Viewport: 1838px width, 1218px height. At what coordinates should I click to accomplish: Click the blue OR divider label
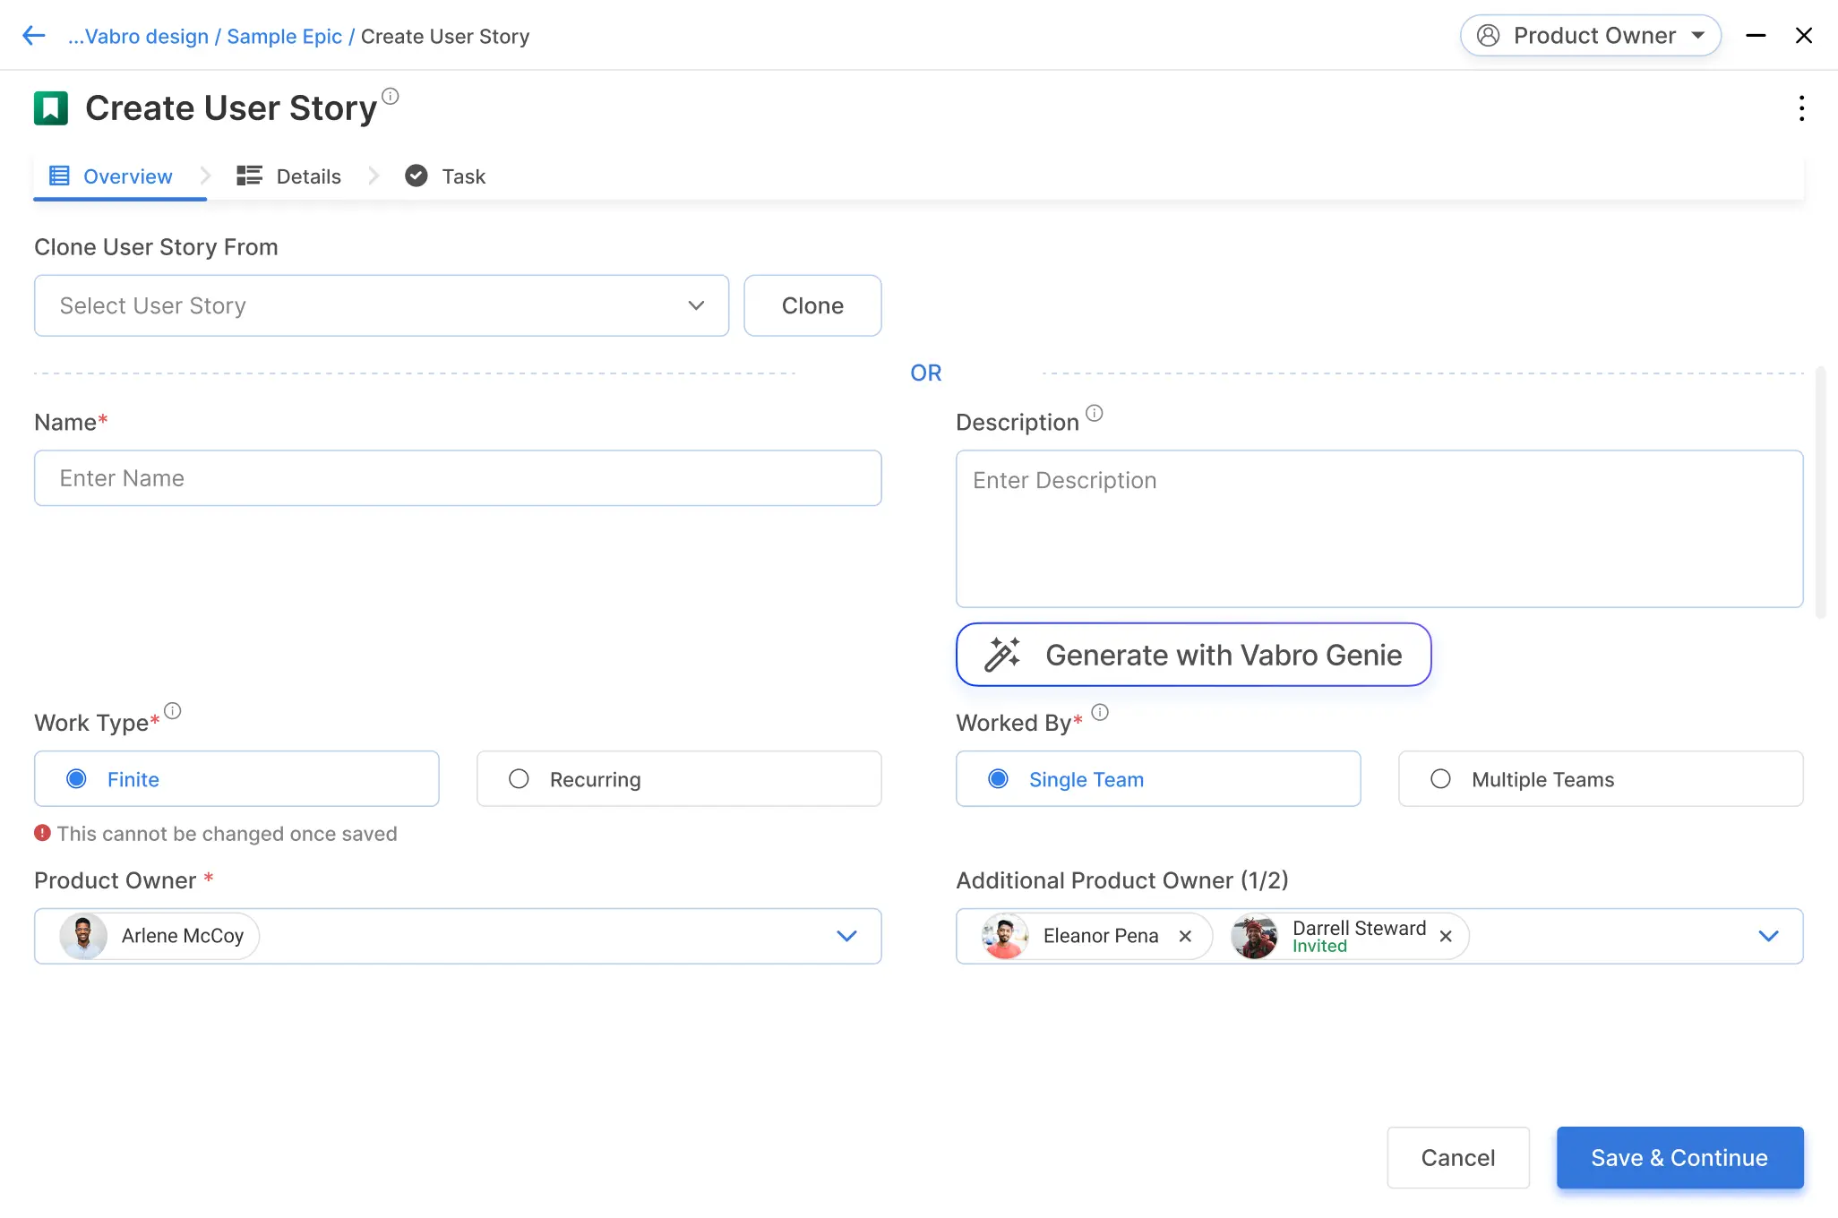tap(926, 373)
